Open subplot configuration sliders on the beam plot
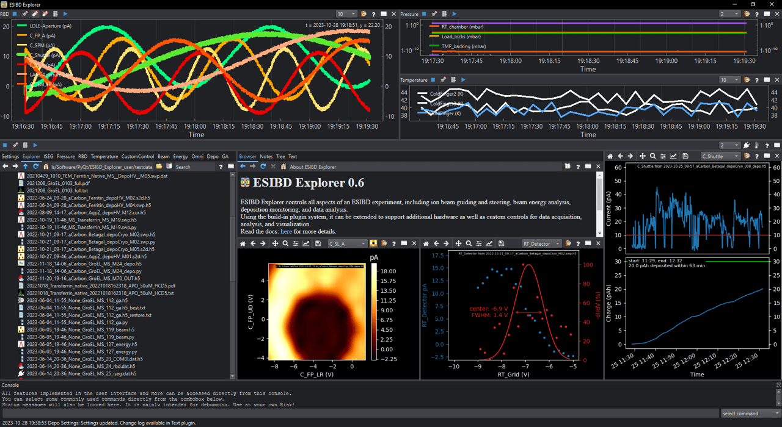This screenshot has width=782, height=427. [x=296, y=243]
